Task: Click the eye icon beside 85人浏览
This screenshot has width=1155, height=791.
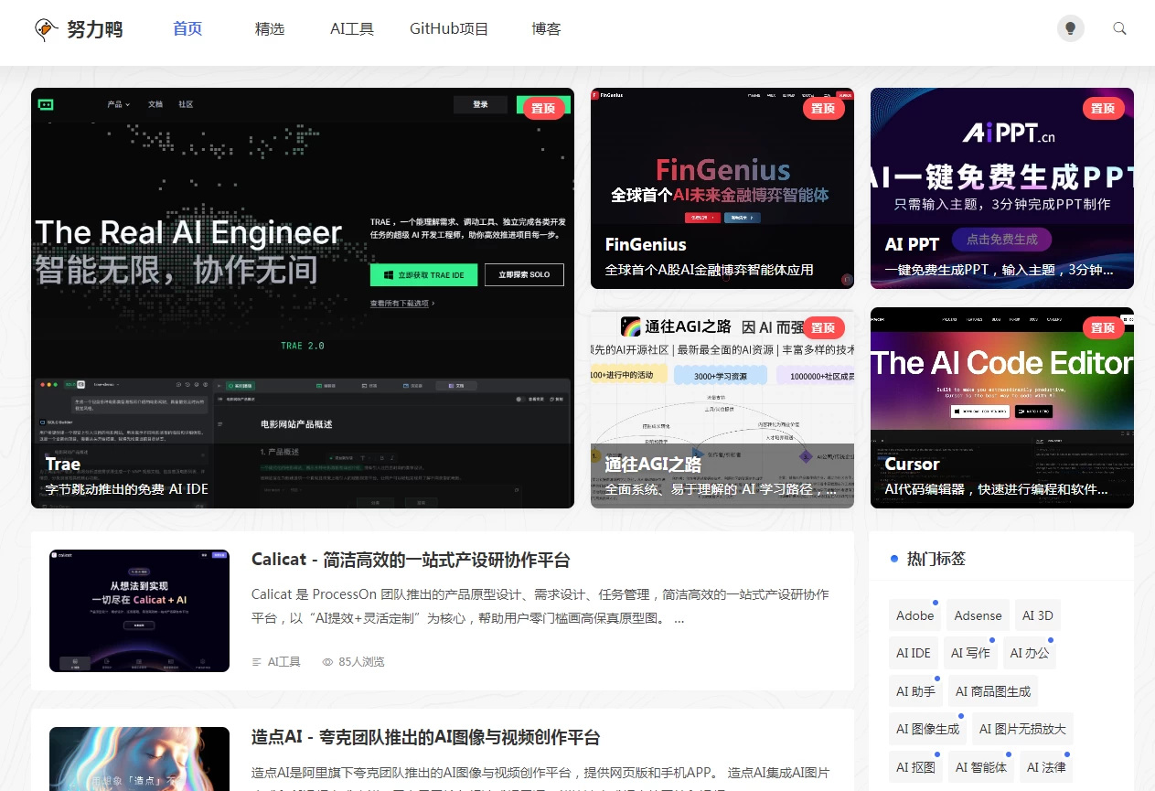Action: (327, 662)
